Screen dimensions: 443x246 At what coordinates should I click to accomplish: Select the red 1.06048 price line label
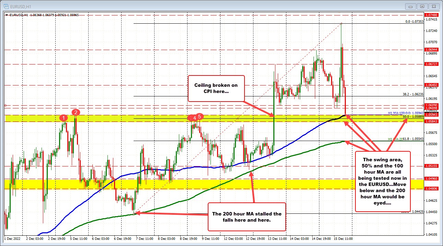click(x=431, y=108)
